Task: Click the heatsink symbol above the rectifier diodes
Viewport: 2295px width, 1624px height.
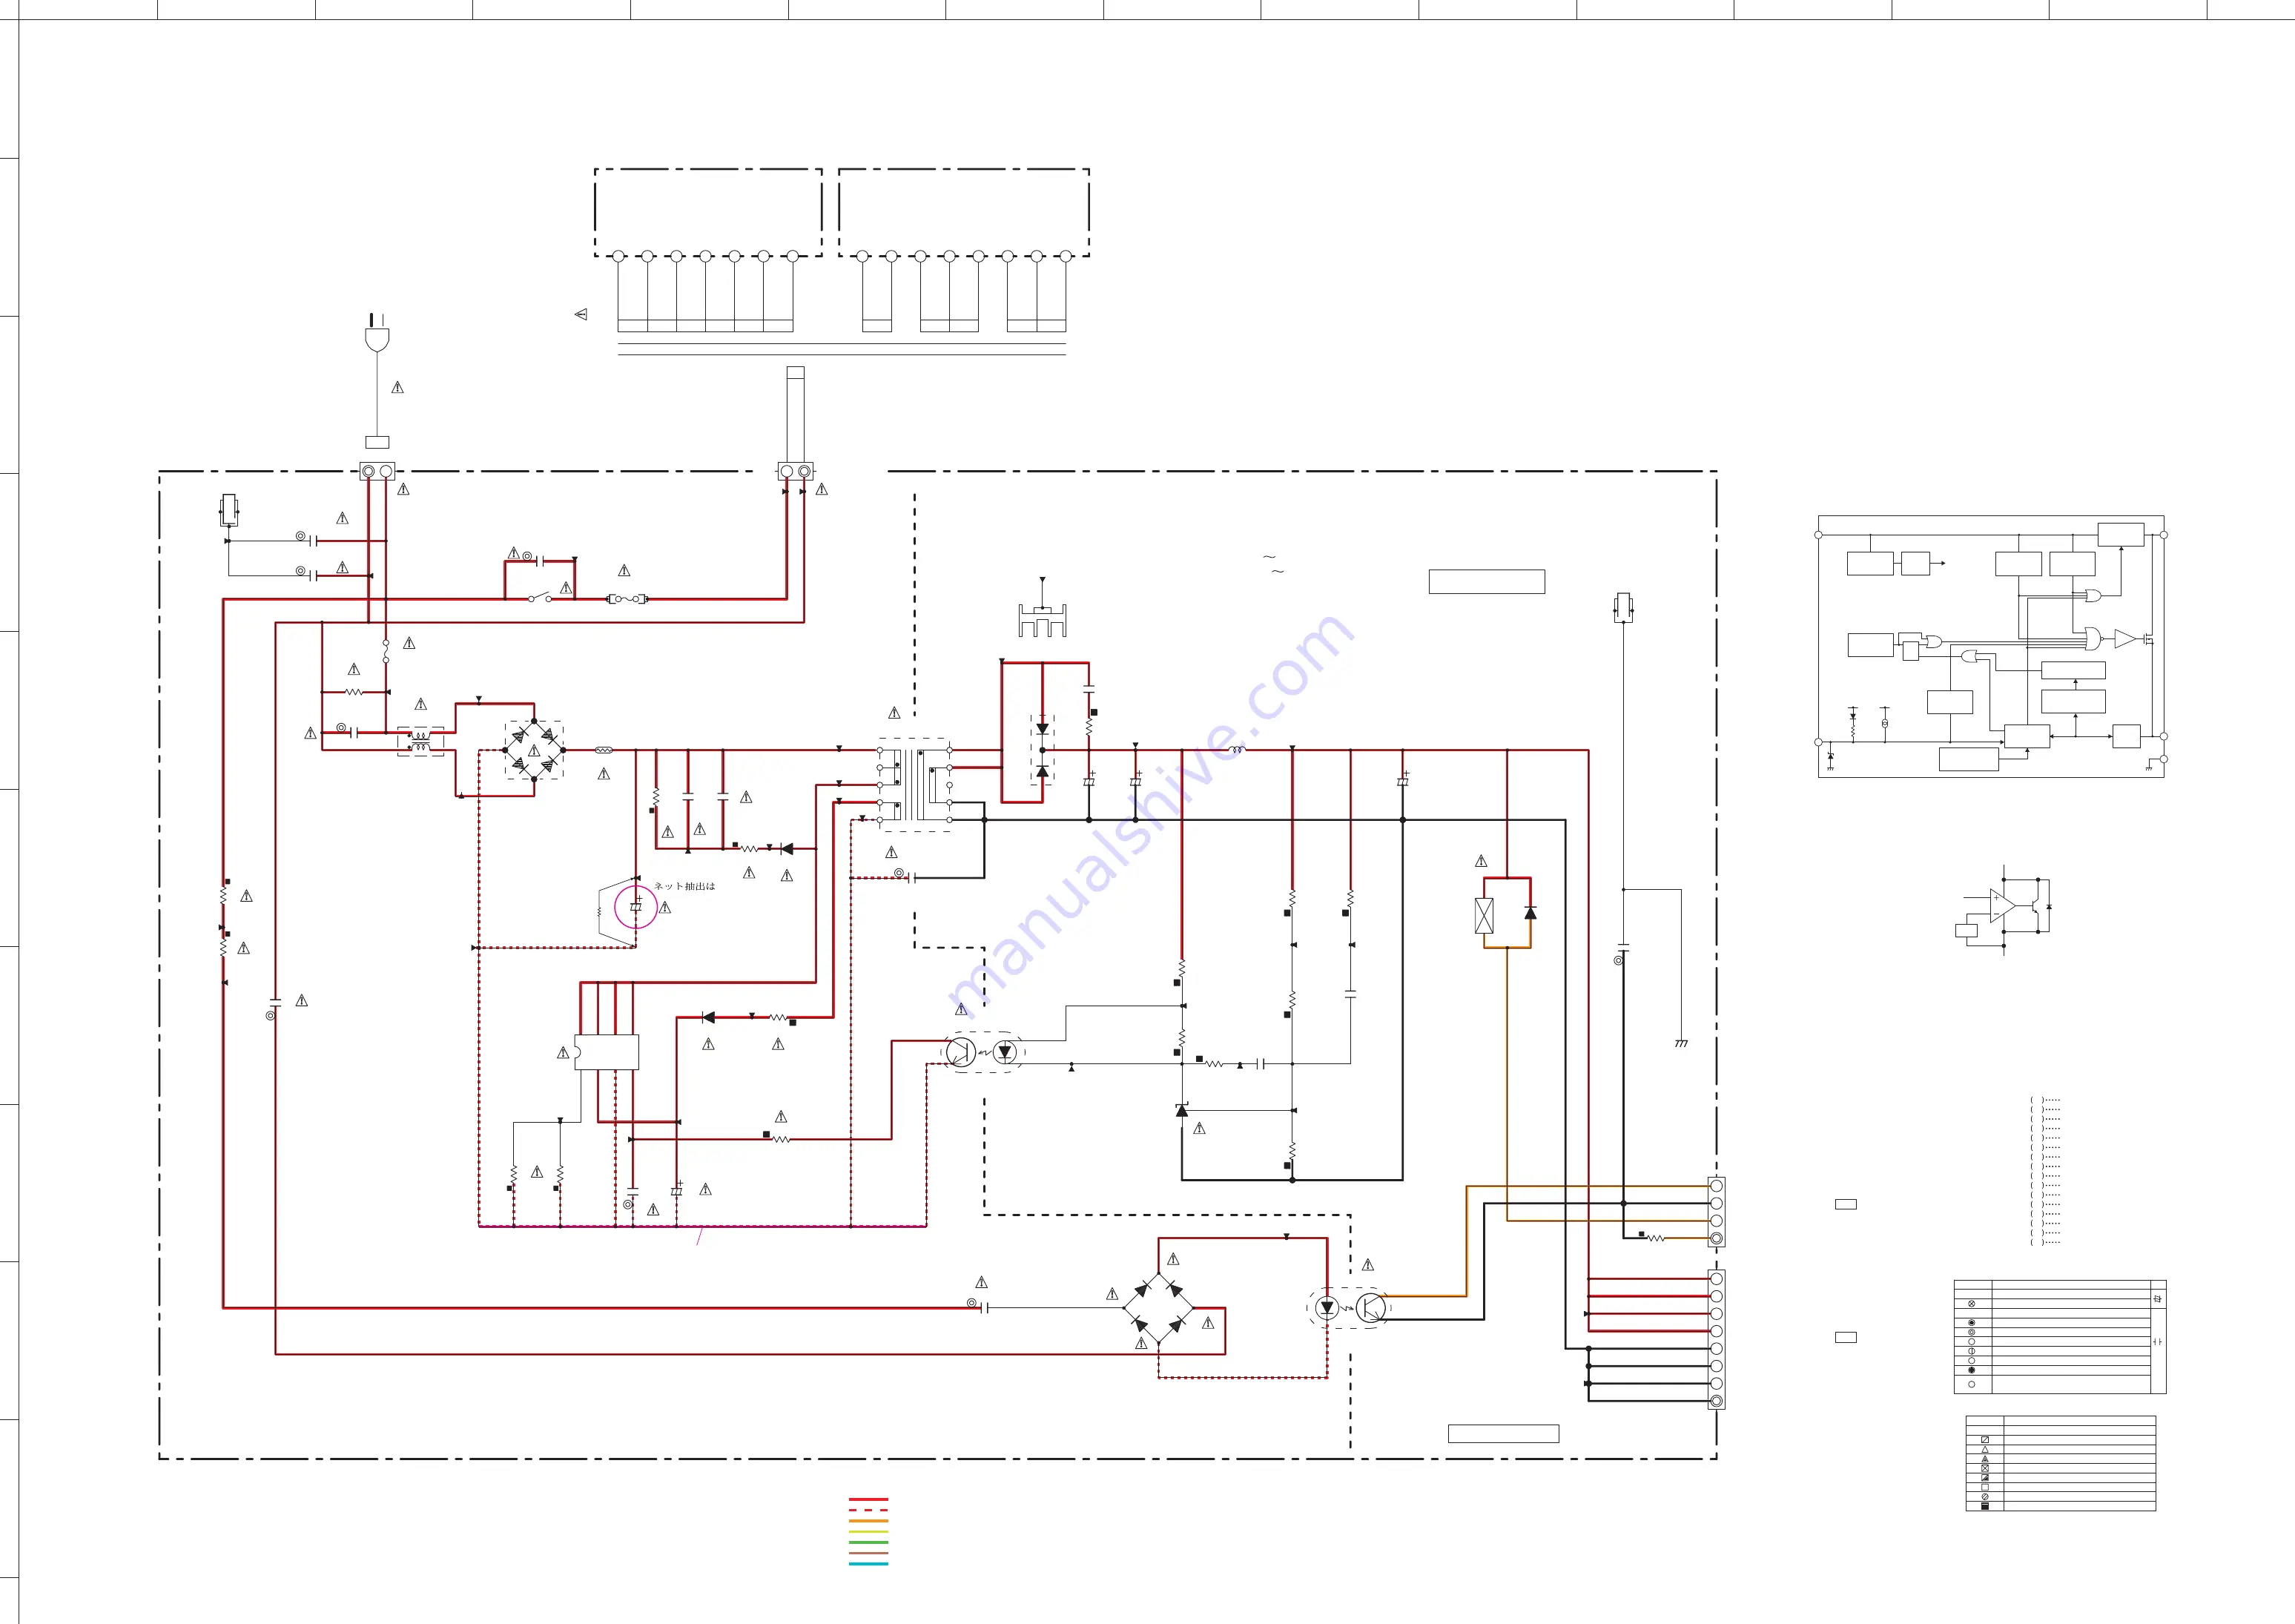Action: (1042, 620)
